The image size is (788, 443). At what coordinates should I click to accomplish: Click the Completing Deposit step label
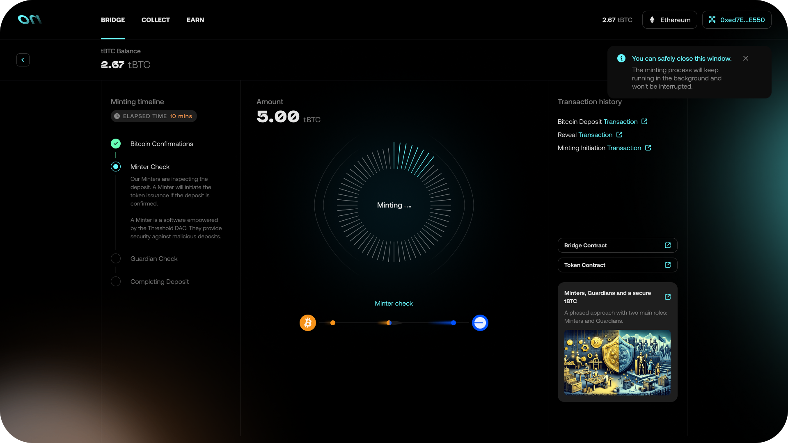coord(160,281)
